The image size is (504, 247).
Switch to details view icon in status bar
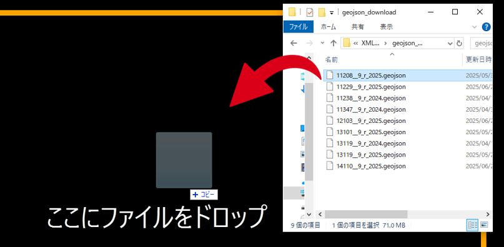pyautogui.click(x=472, y=225)
